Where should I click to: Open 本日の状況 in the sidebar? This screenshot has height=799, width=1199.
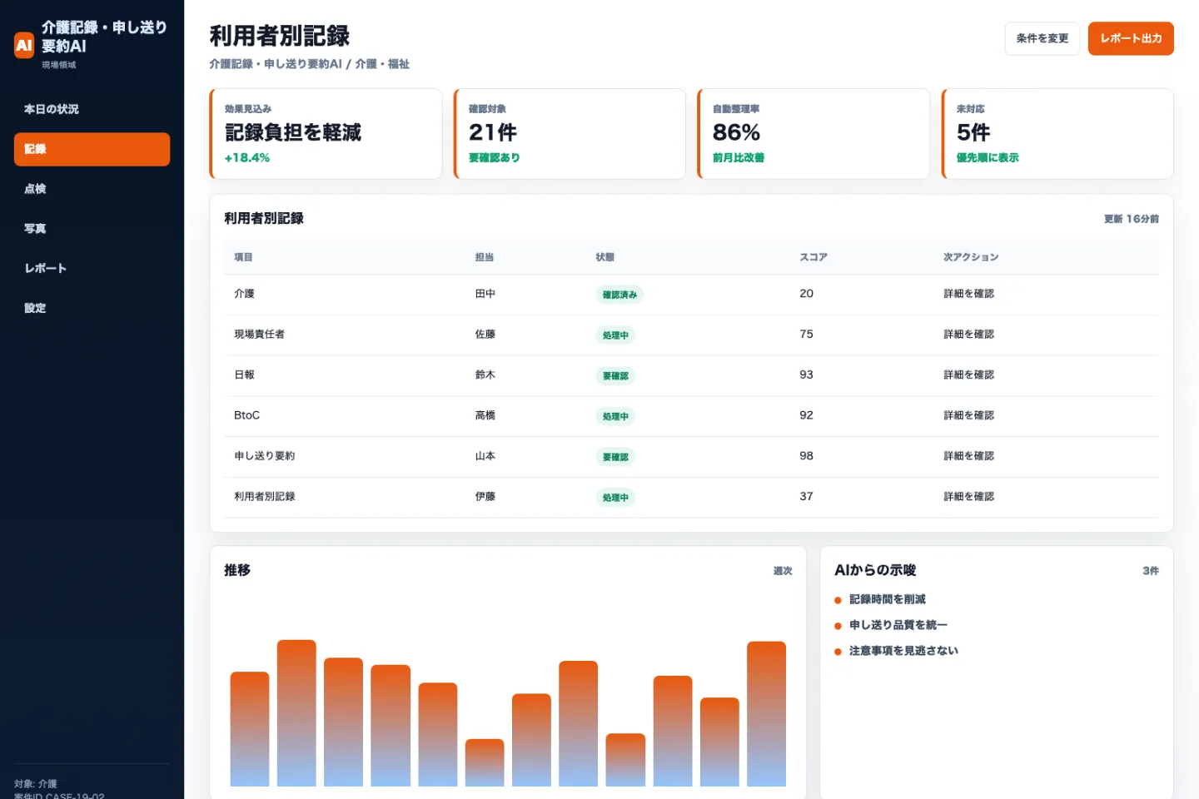92,109
